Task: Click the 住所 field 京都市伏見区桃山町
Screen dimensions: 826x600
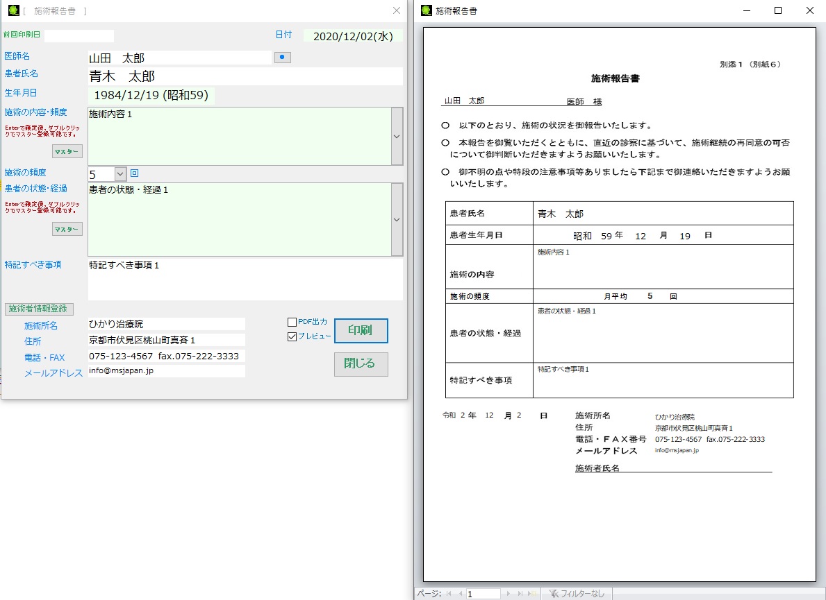Action: 167,340
